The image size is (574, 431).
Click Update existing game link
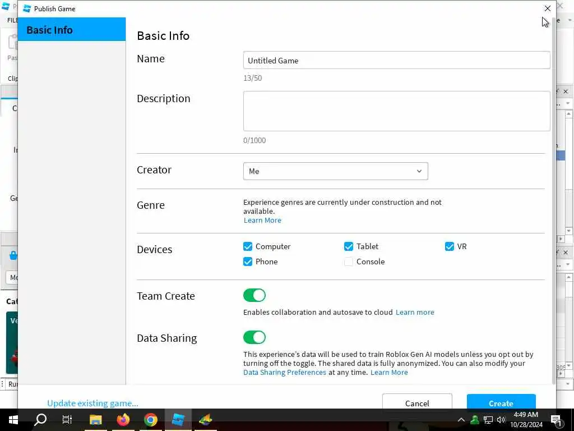click(92, 403)
